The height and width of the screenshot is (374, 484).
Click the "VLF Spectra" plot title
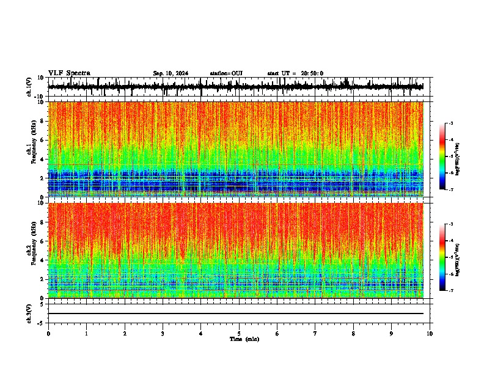pyautogui.click(x=69, y=73)
